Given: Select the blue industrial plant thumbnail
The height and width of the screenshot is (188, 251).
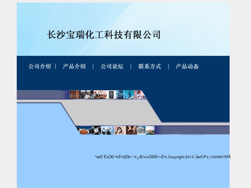Looking at the screenshot, I should [x=119, y=95].
